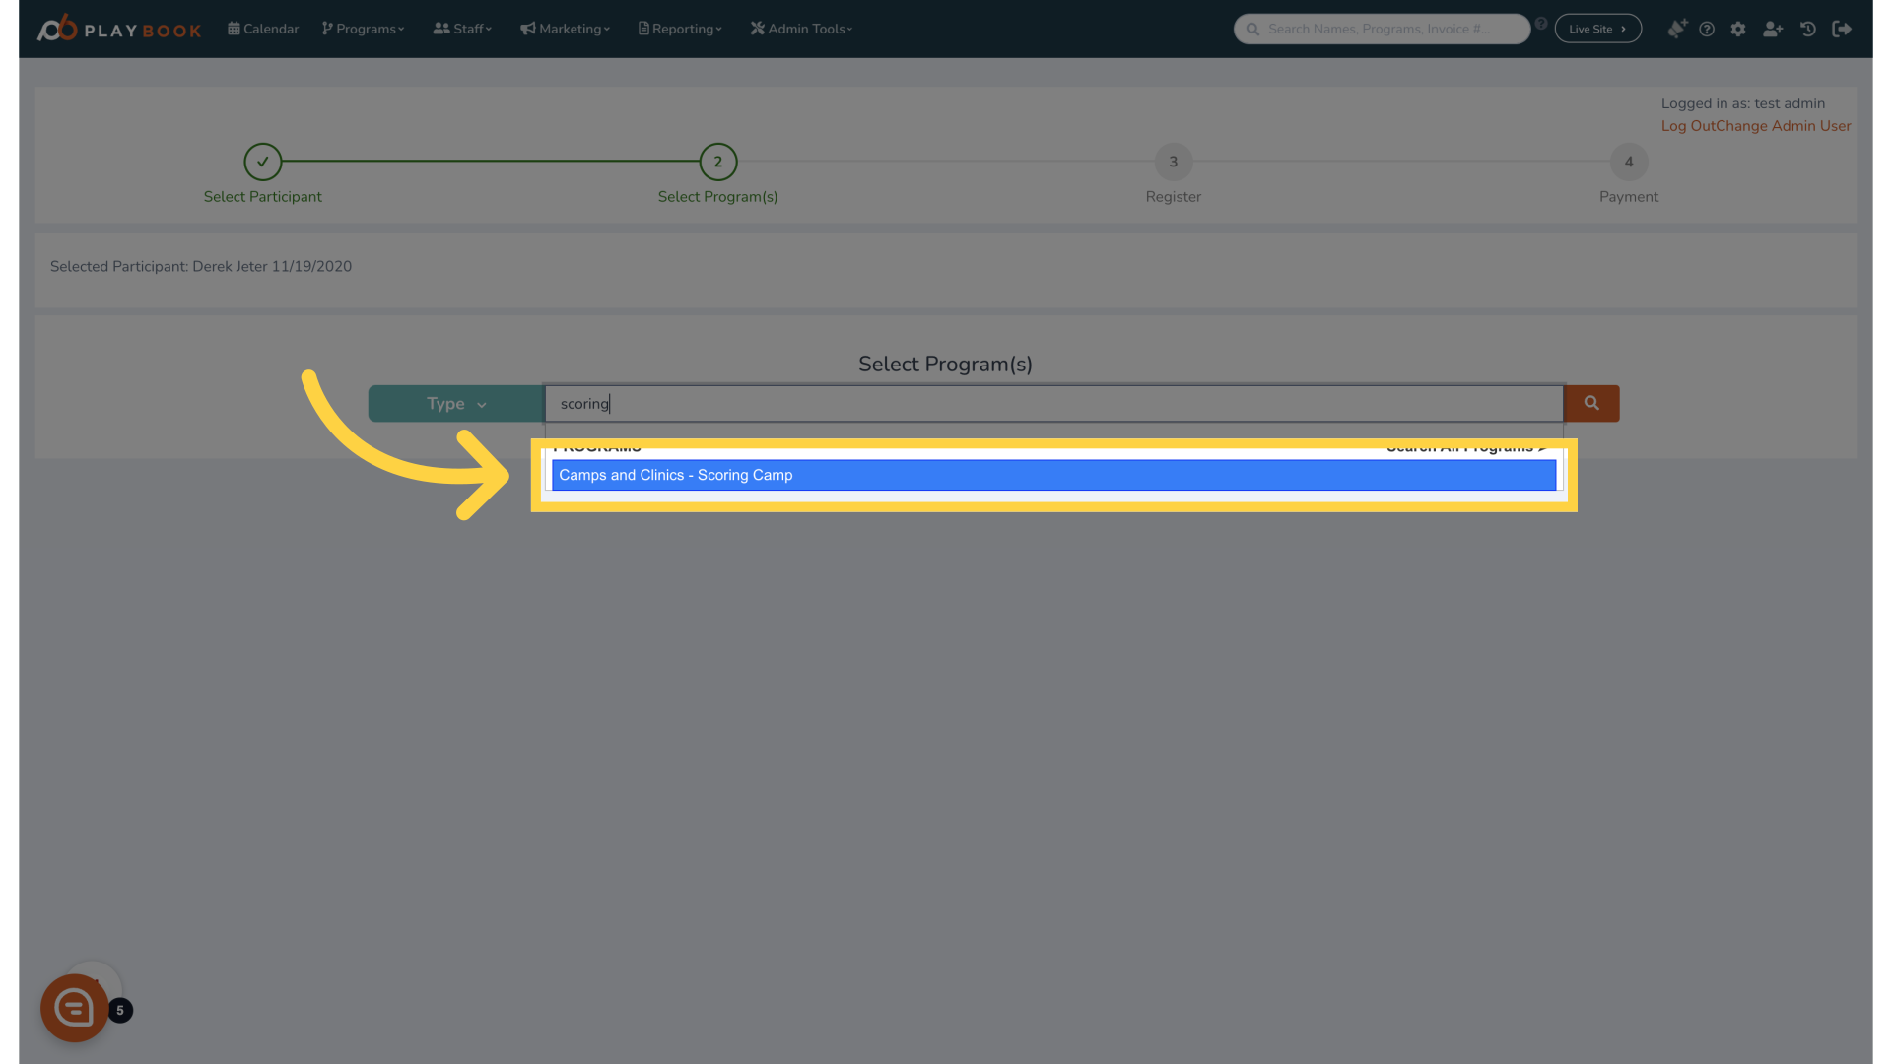Expand the Programs dropdown menu
Image resolution: width=1892 pixels, height=1064 pixels.
pyautogui.click(x=364, y=29)
